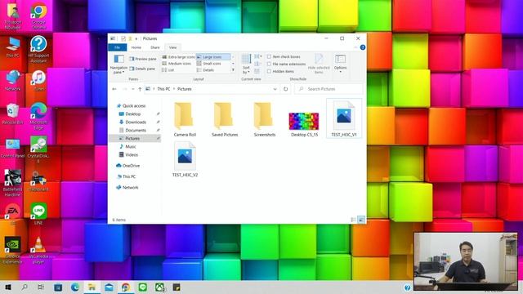Select the Camera Roll folder

click(x=185, y=119)
